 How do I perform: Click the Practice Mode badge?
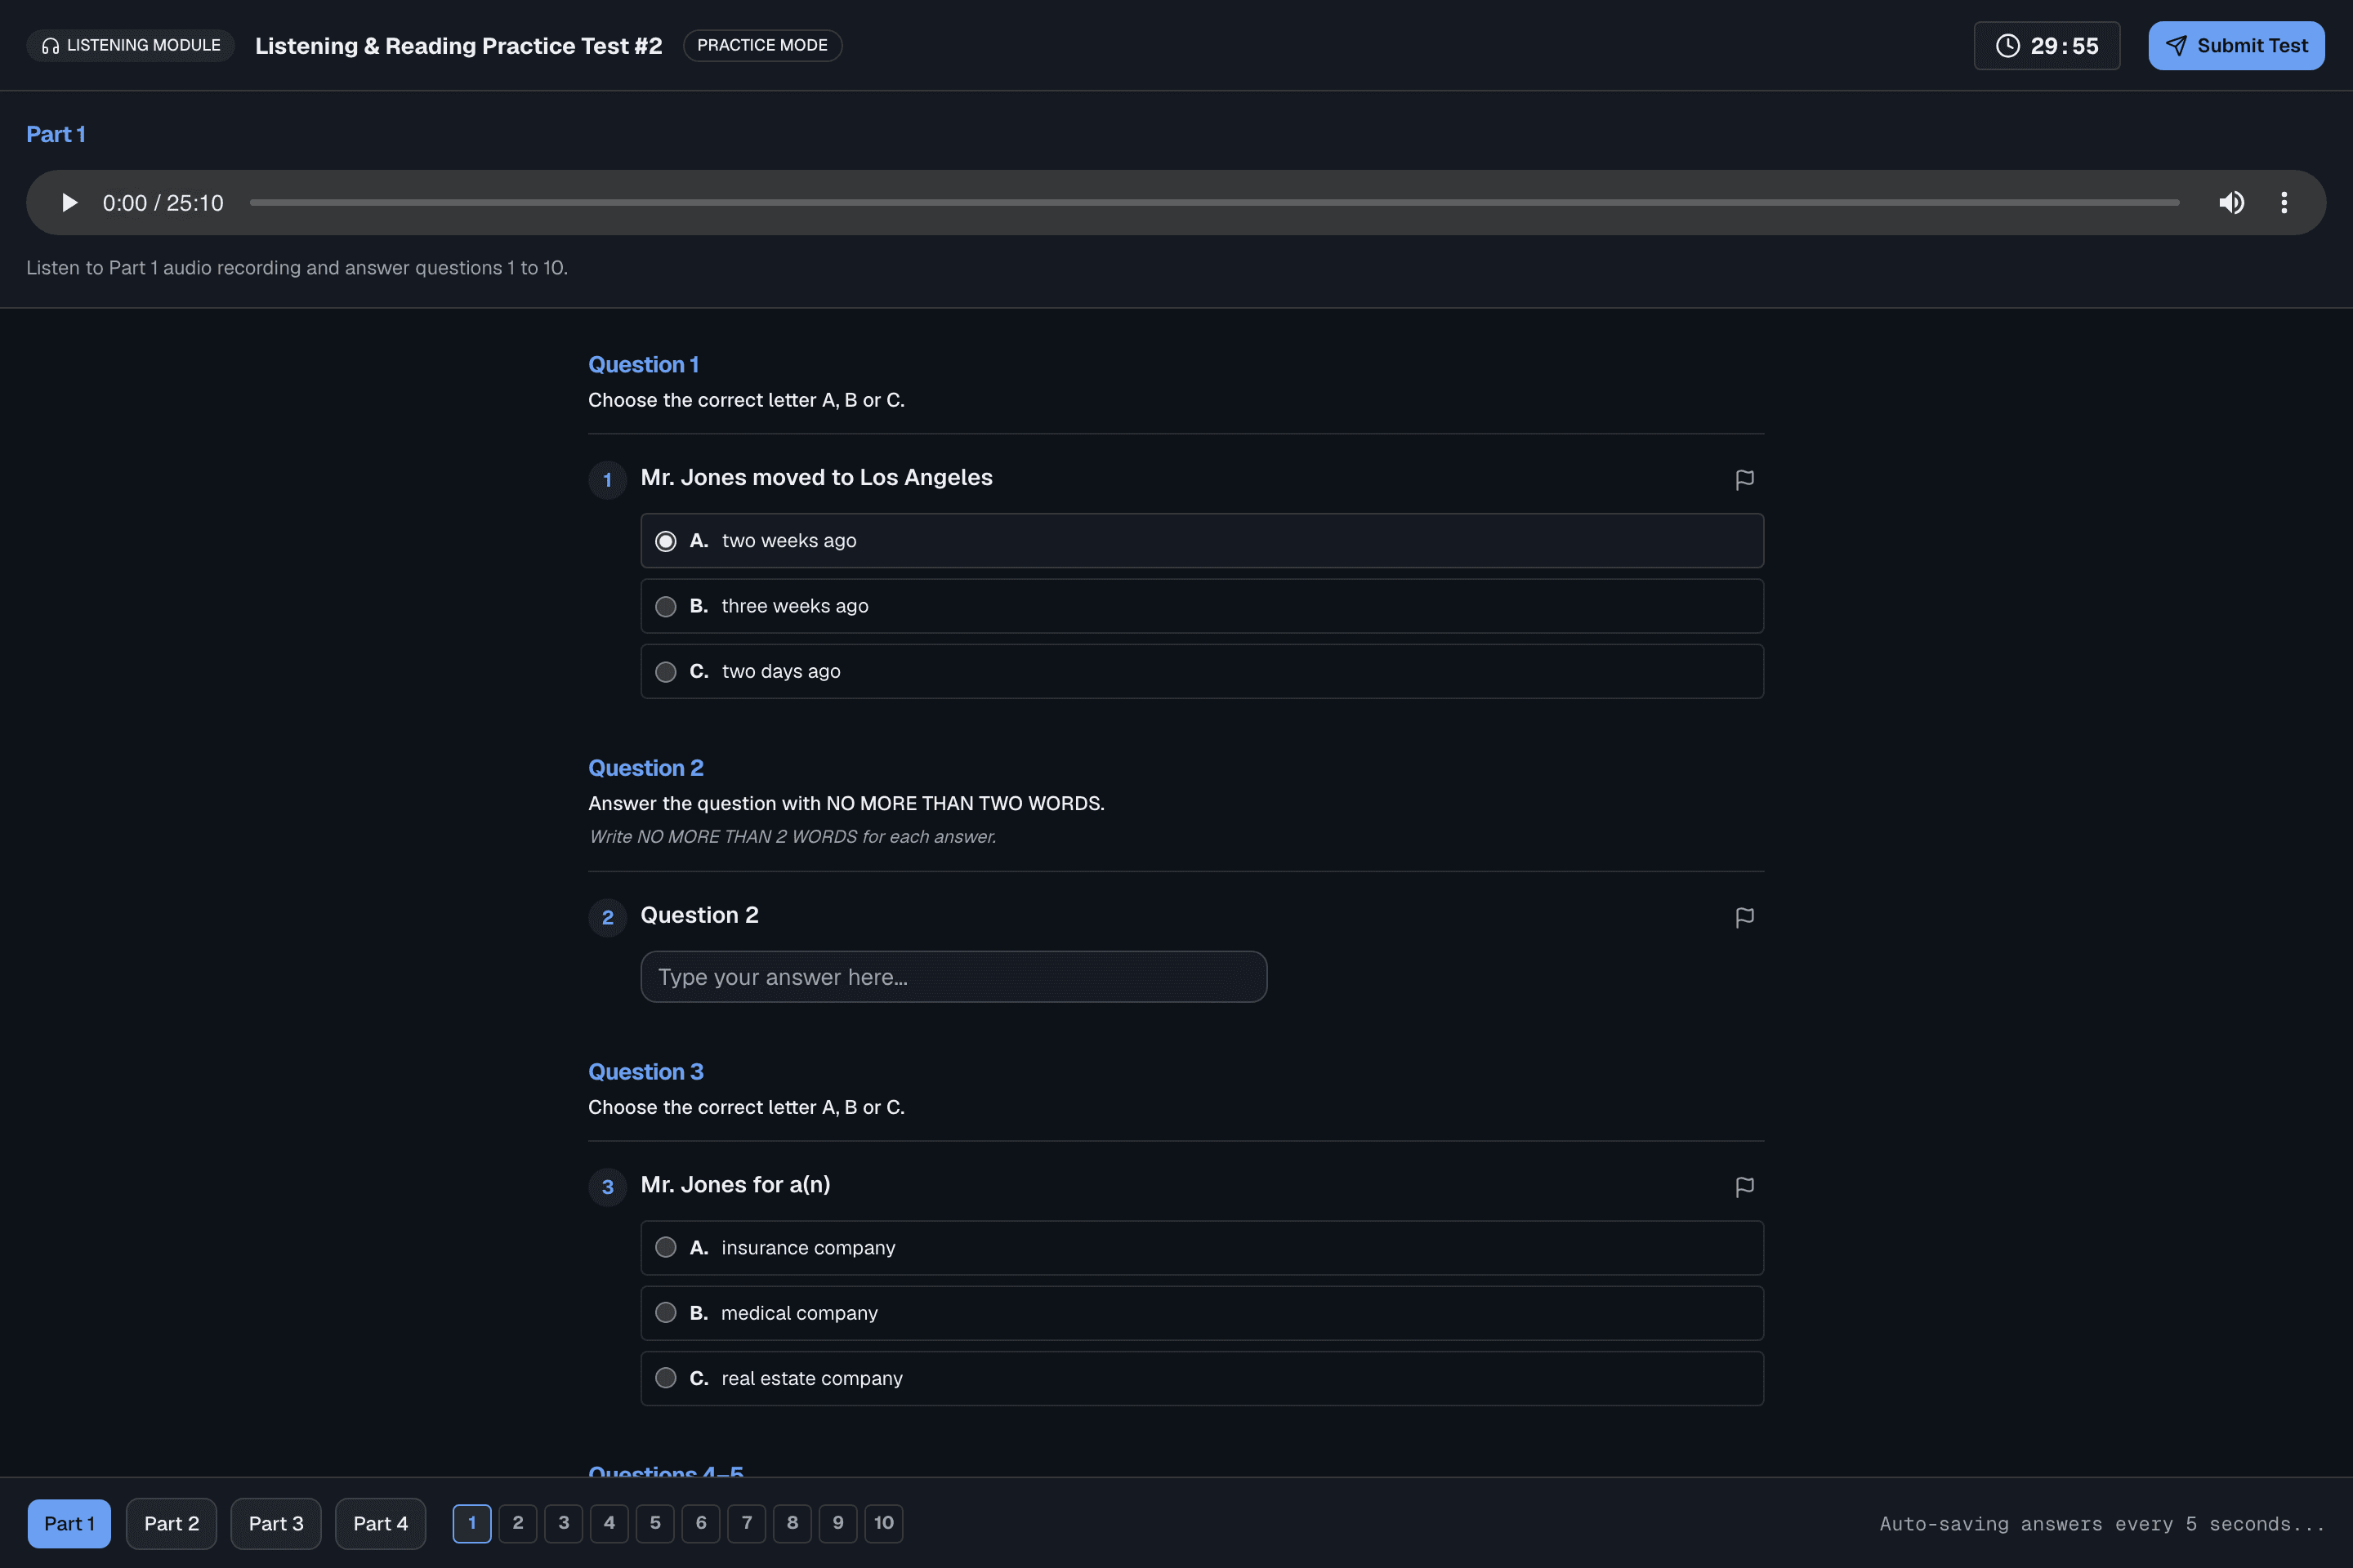(762, 46)
